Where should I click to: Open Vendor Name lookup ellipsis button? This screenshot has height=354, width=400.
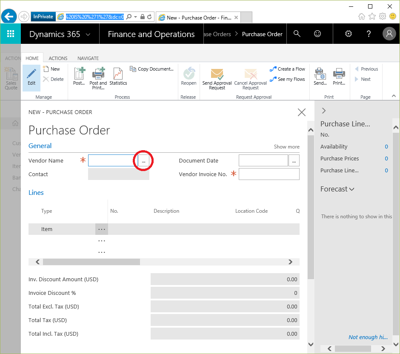click(144, 161)
